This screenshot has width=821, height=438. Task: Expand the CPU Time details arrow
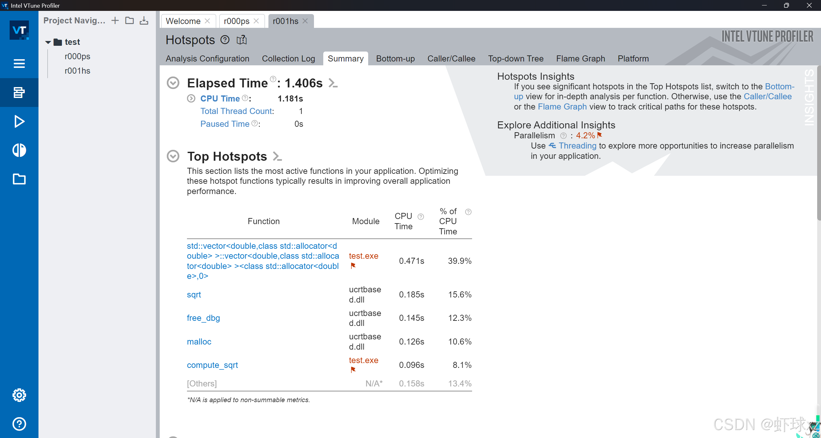click(x=191, y=99)
